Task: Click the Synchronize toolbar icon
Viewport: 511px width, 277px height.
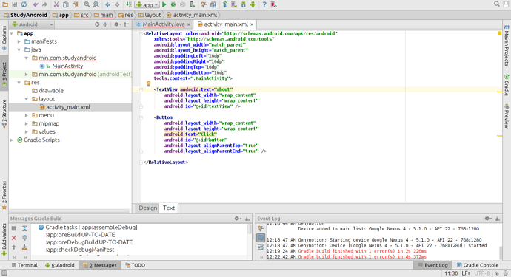Action: point(24,4)
